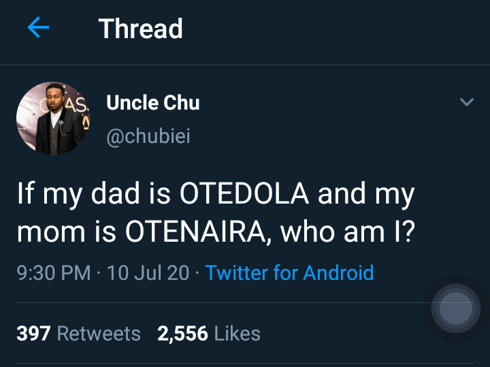Tap the Thread header title
This screenshot has height=367, width=490.
tap(141, 29)
